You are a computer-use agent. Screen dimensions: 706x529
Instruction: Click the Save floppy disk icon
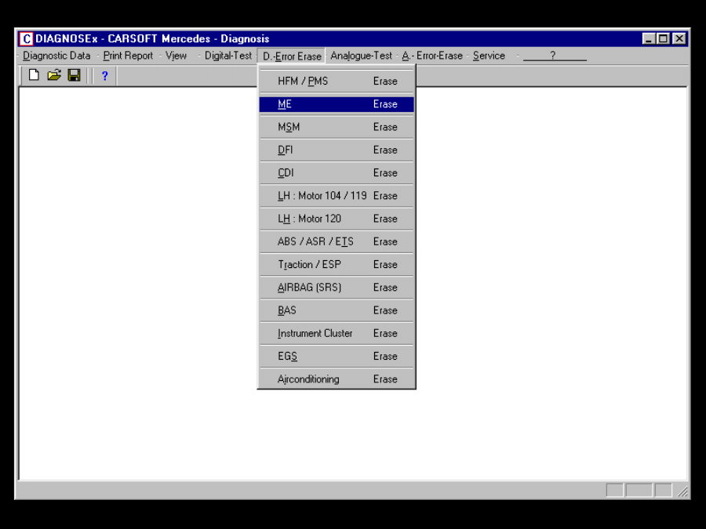[x=74, y=75]
